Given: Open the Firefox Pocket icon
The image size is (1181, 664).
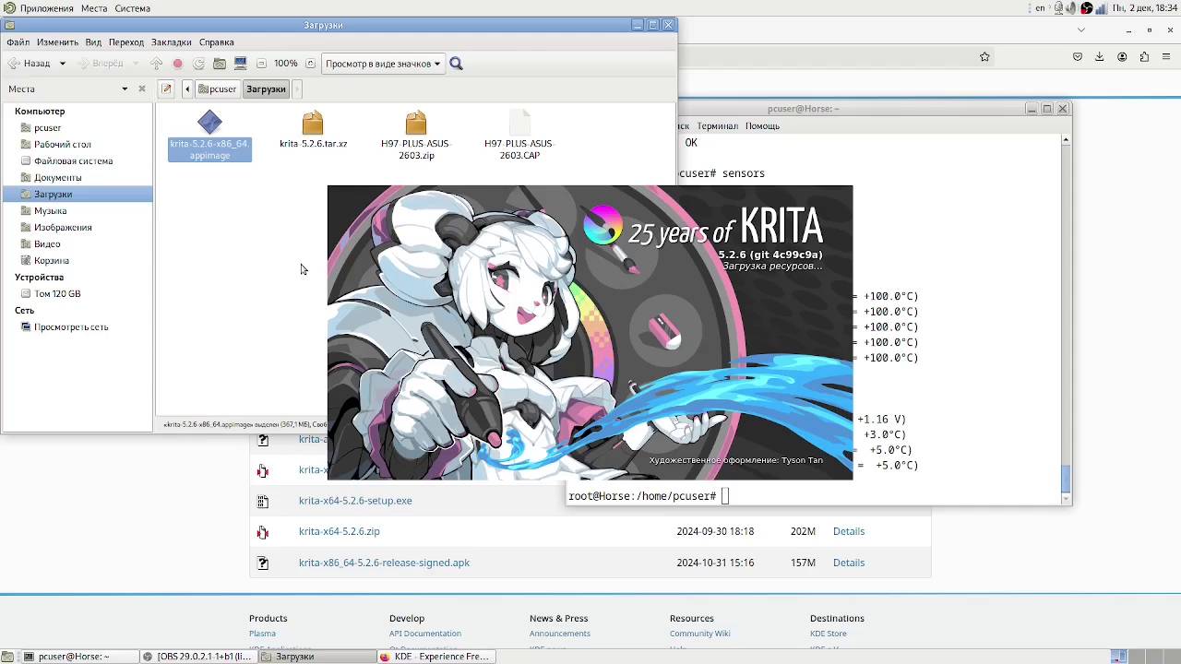Looking at the screenshot, I should click(x=1077, y=56).
